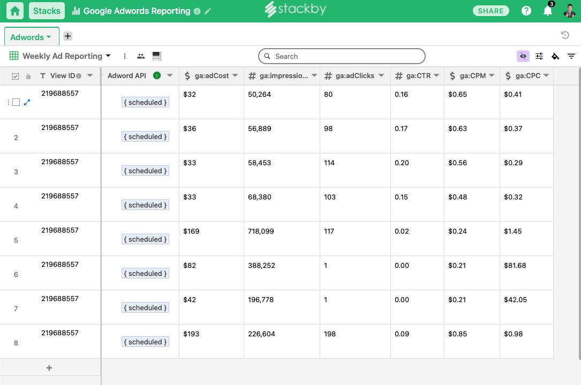Select the 56,889 impressions cell
The image size is (581, 385).
click(x=282, y=136)
